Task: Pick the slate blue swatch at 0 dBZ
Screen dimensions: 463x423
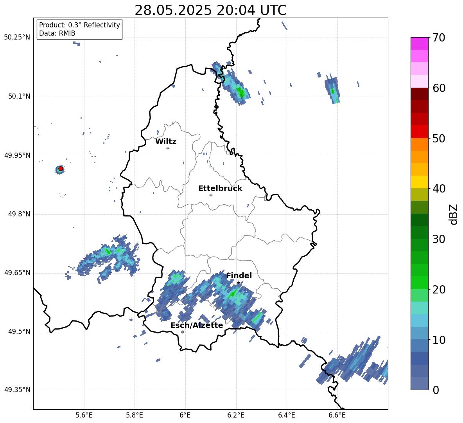Action: coord(419,383)
